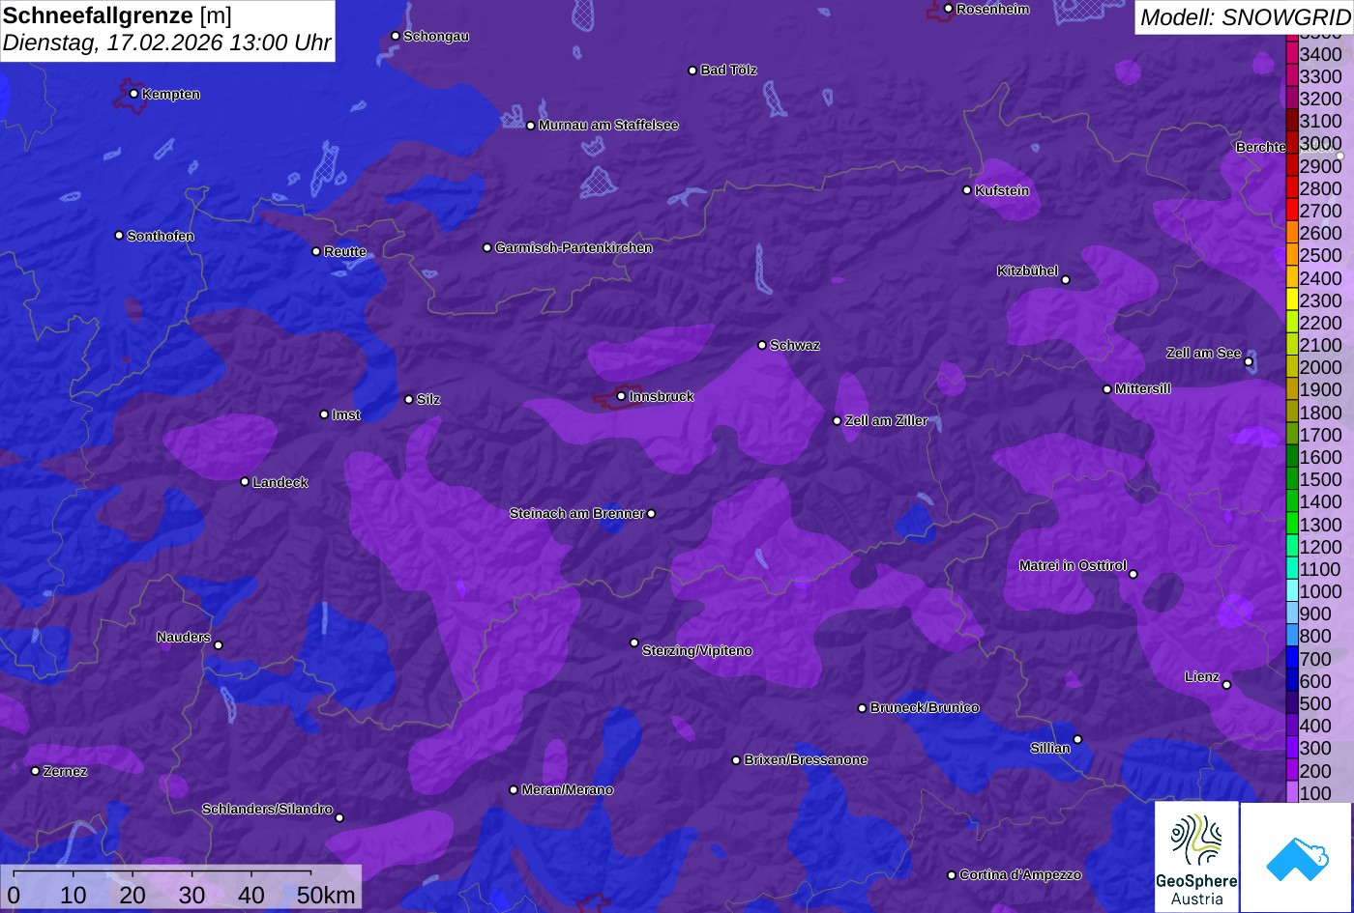The height and width of the screenshot is (913, 1354).
Task: Click the Mittersill marker dot
Action: [1107, 389]
